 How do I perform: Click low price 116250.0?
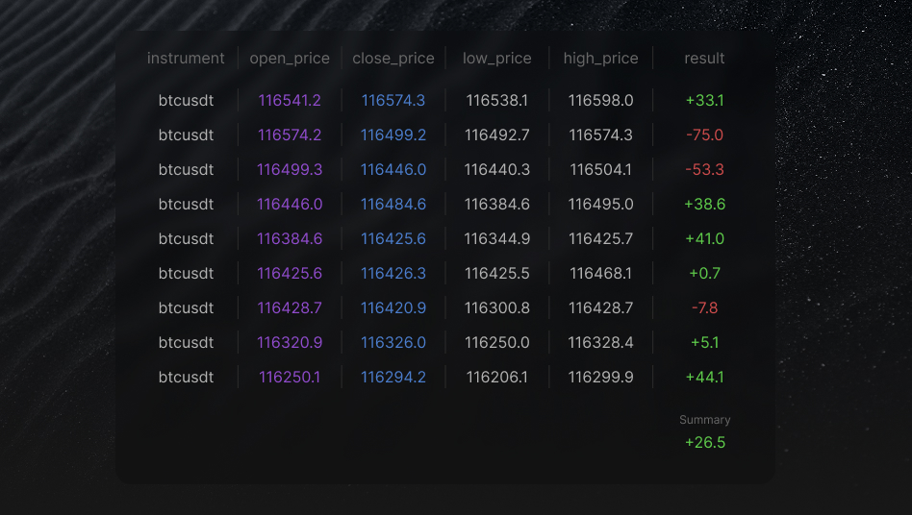pyautogui.click(x=496, y=343)
